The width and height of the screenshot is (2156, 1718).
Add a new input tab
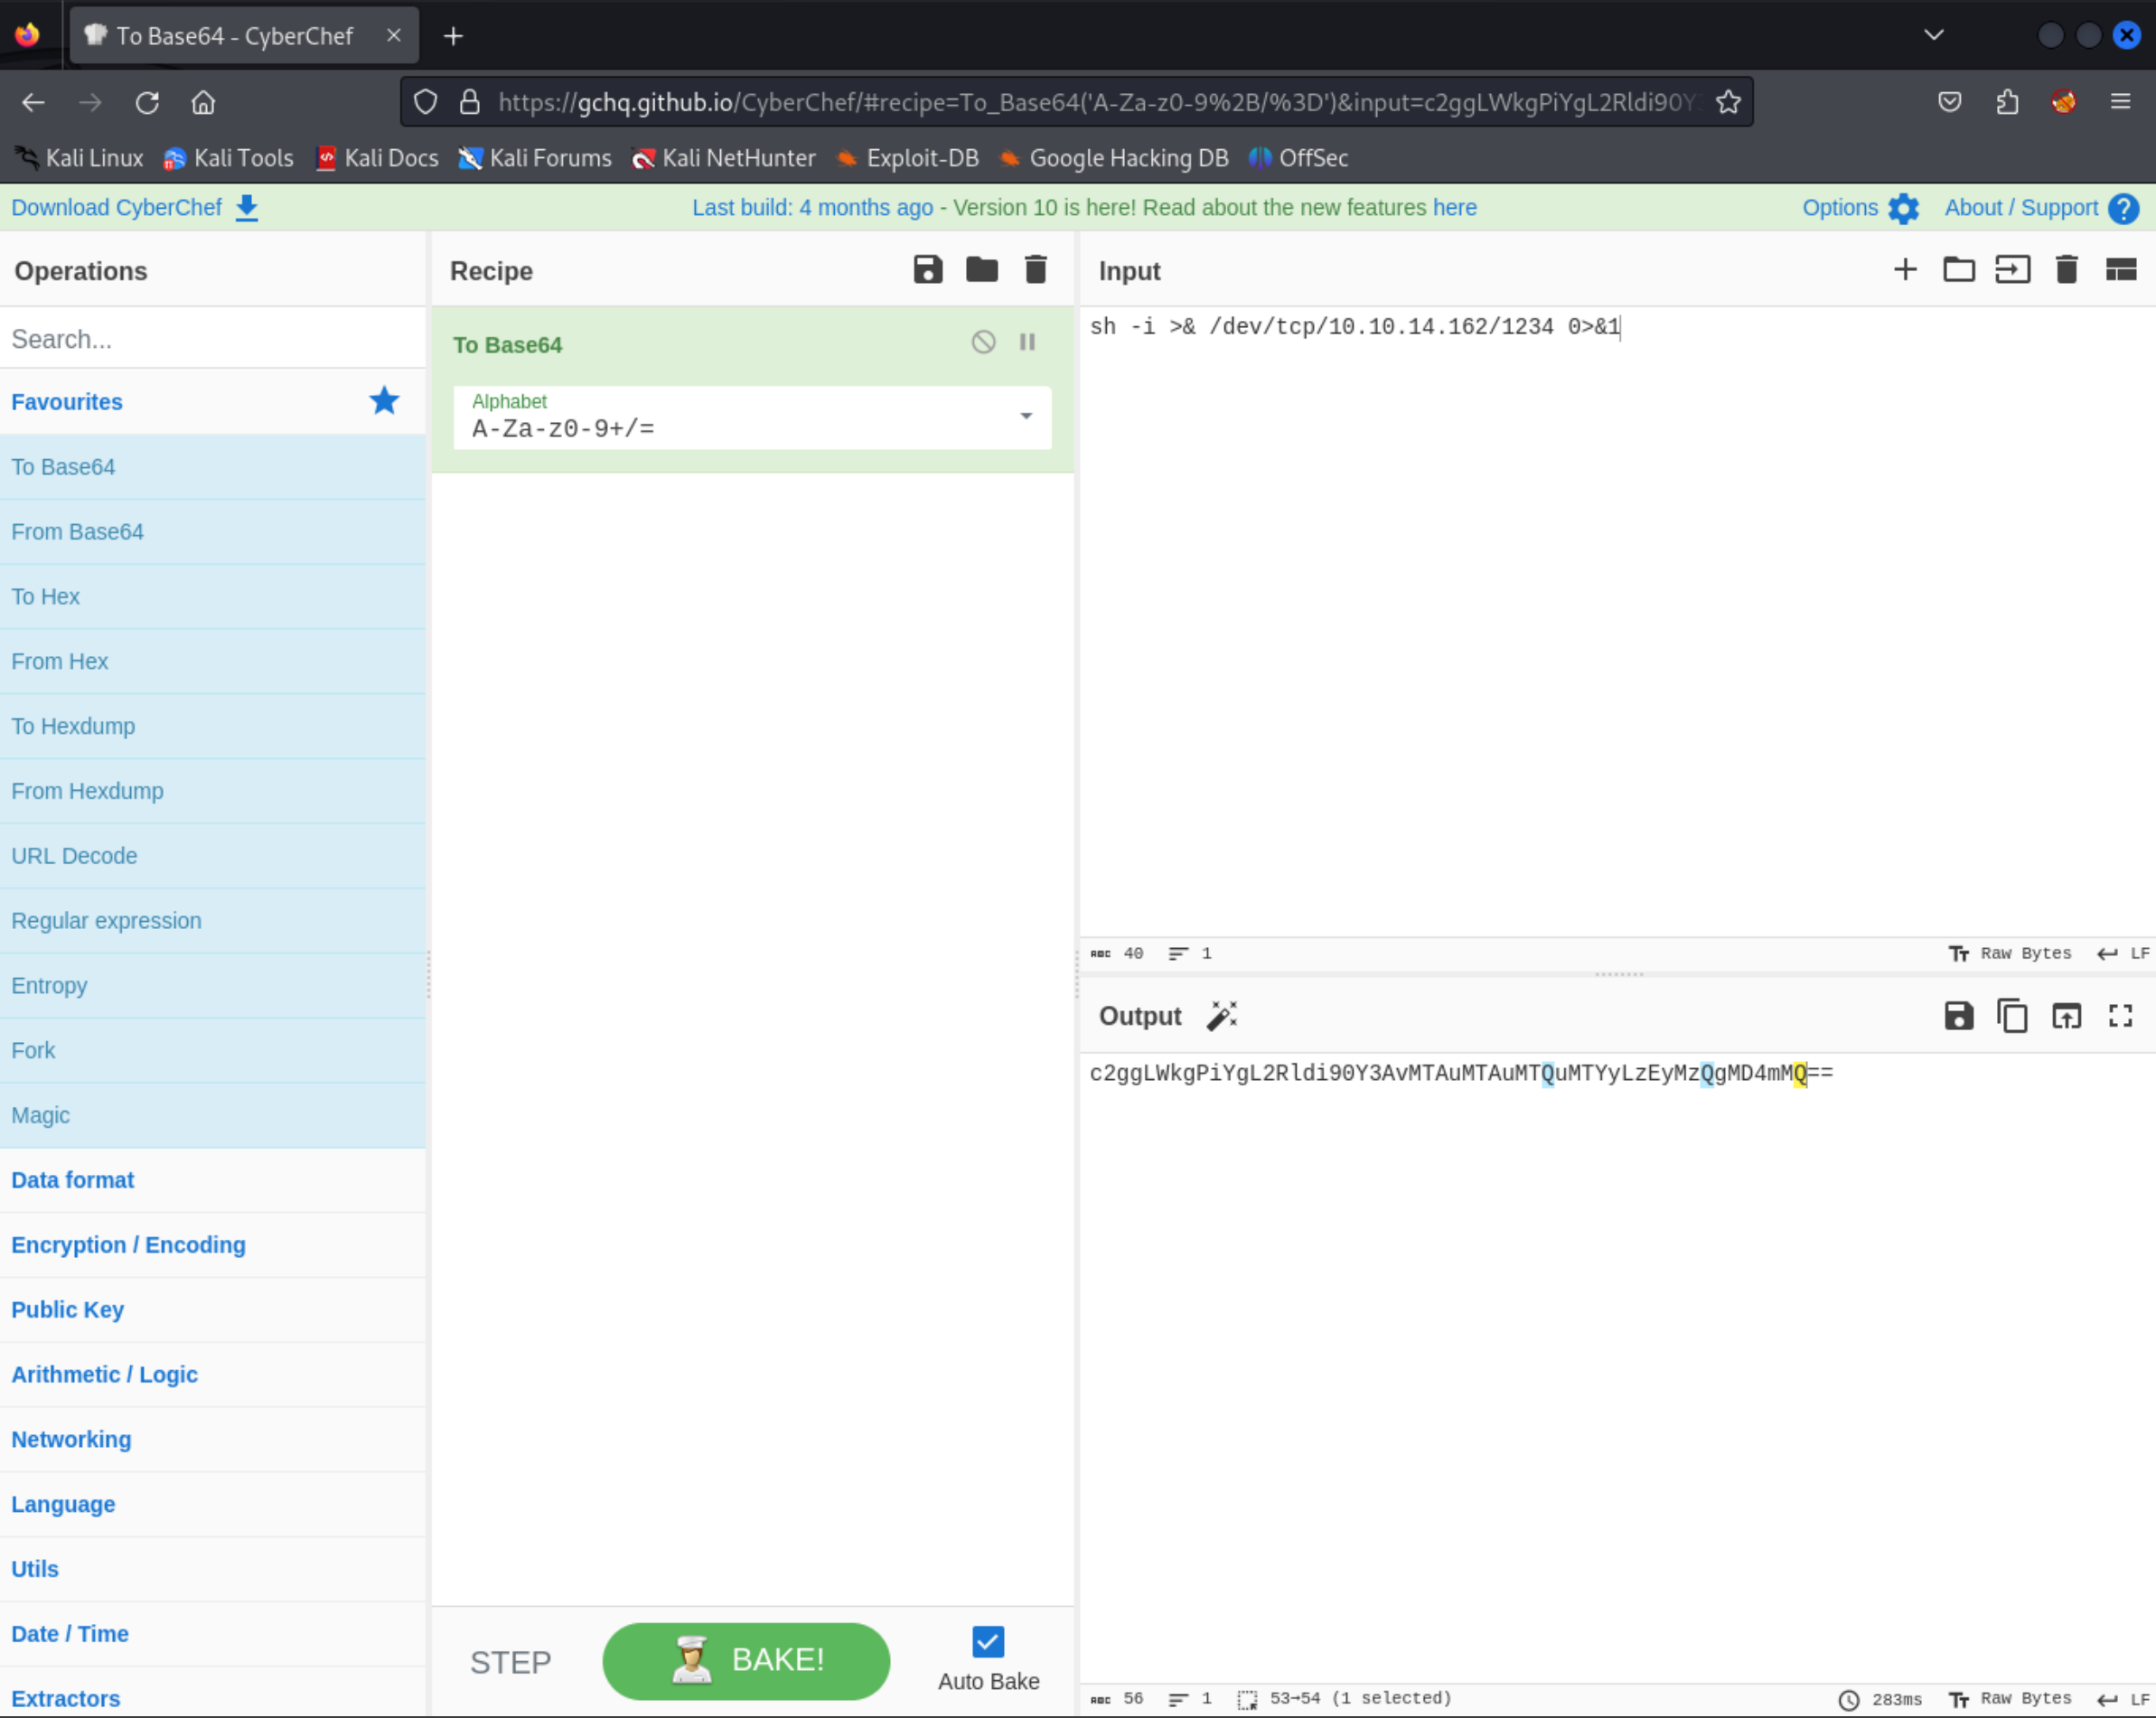(x=1905, y=270)
